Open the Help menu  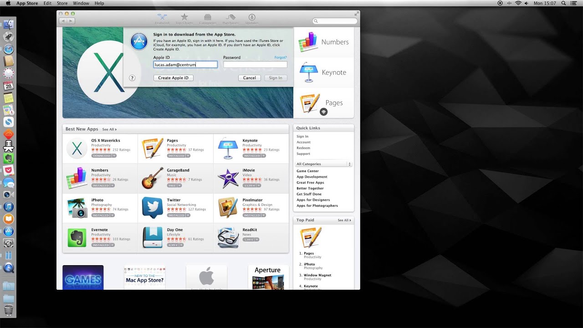coord(99,3)
